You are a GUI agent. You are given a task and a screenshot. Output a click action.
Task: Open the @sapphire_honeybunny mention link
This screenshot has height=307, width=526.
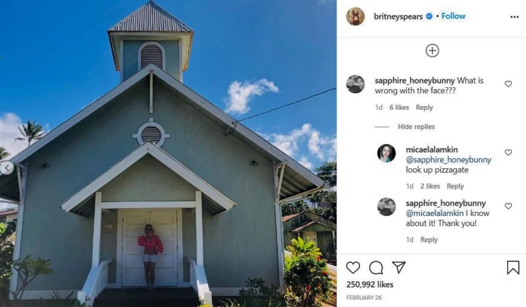[448, 160]
